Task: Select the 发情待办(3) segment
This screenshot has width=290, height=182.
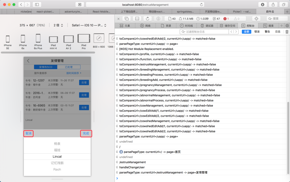Action: pyautogui.click(x=46, y=67)
